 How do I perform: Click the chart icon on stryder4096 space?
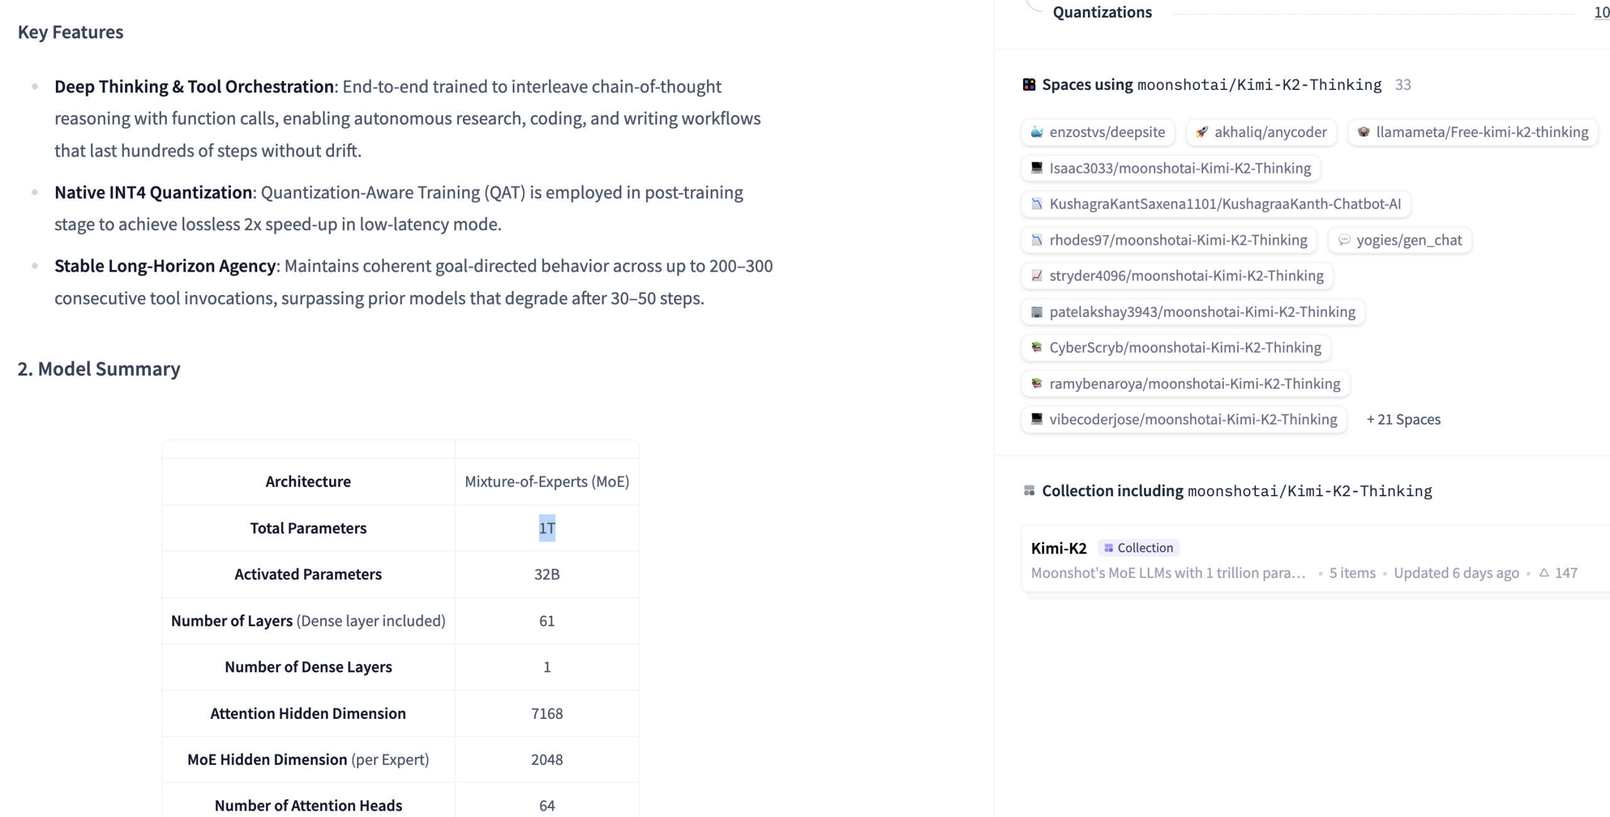pos(1036,275)
